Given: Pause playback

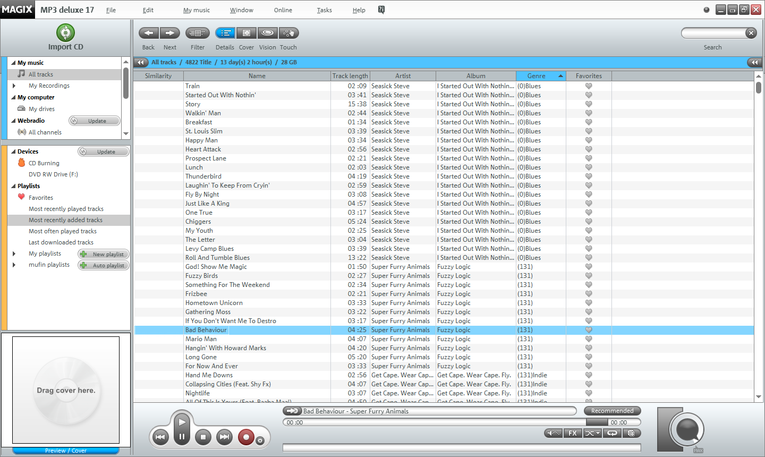Looking at the screenshot, I should [182, 437].
